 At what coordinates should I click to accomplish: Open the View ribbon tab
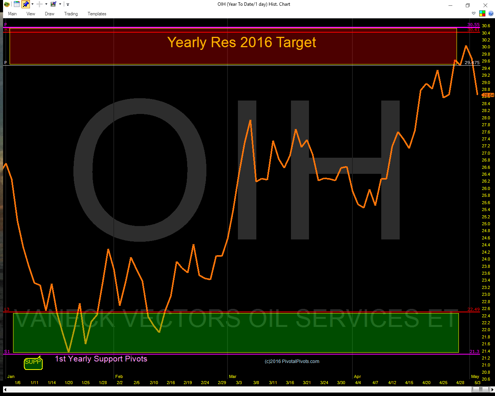(x=31, y=14)
